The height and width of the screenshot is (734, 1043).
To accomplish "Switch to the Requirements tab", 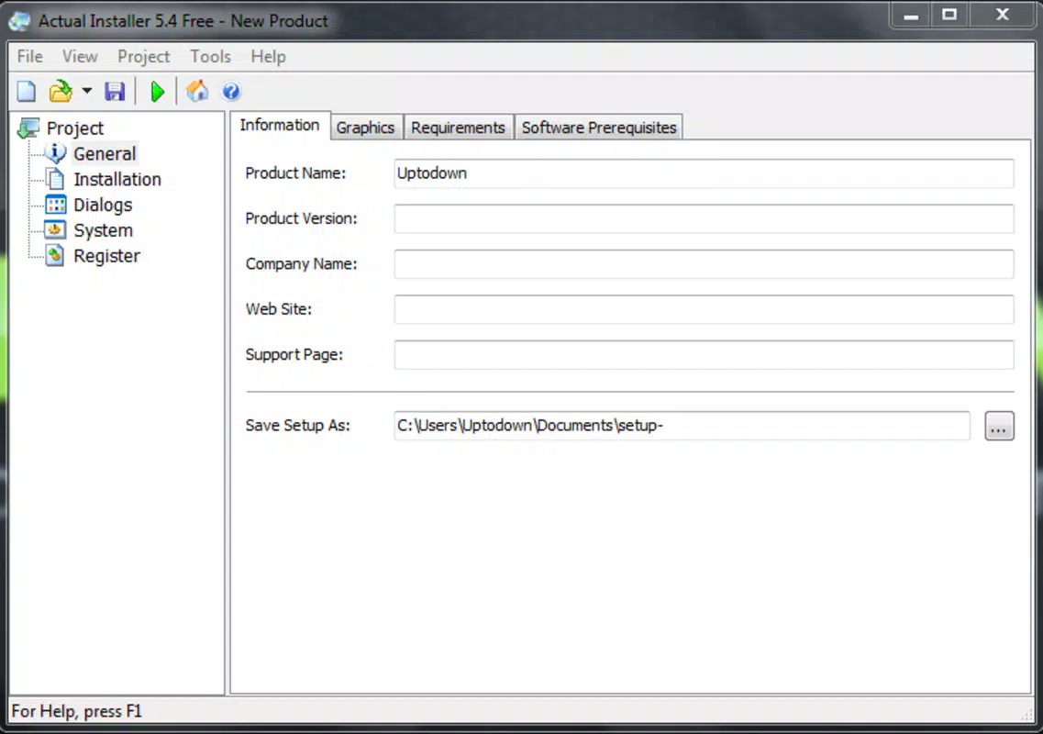I will [458, 128].
